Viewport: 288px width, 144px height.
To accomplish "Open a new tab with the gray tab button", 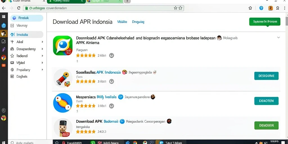I will (127, 1).
